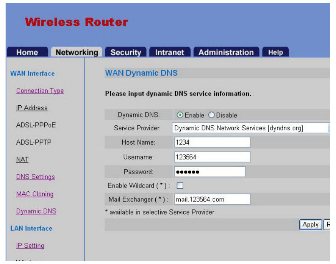The width and height of the screenshot is (336, 264).
Task: Switch to the Security tab
Action: point(126,52)
